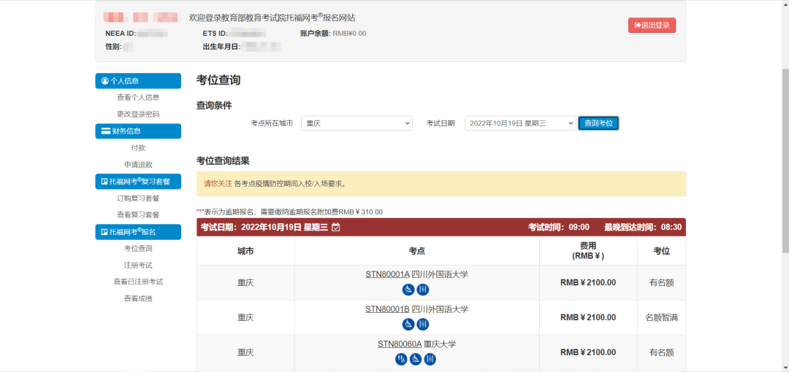Open the 考点所在城市 city dropdown
Image resolution: width=789 pixels, height=372 pixels.
click(x=357, y=123)
